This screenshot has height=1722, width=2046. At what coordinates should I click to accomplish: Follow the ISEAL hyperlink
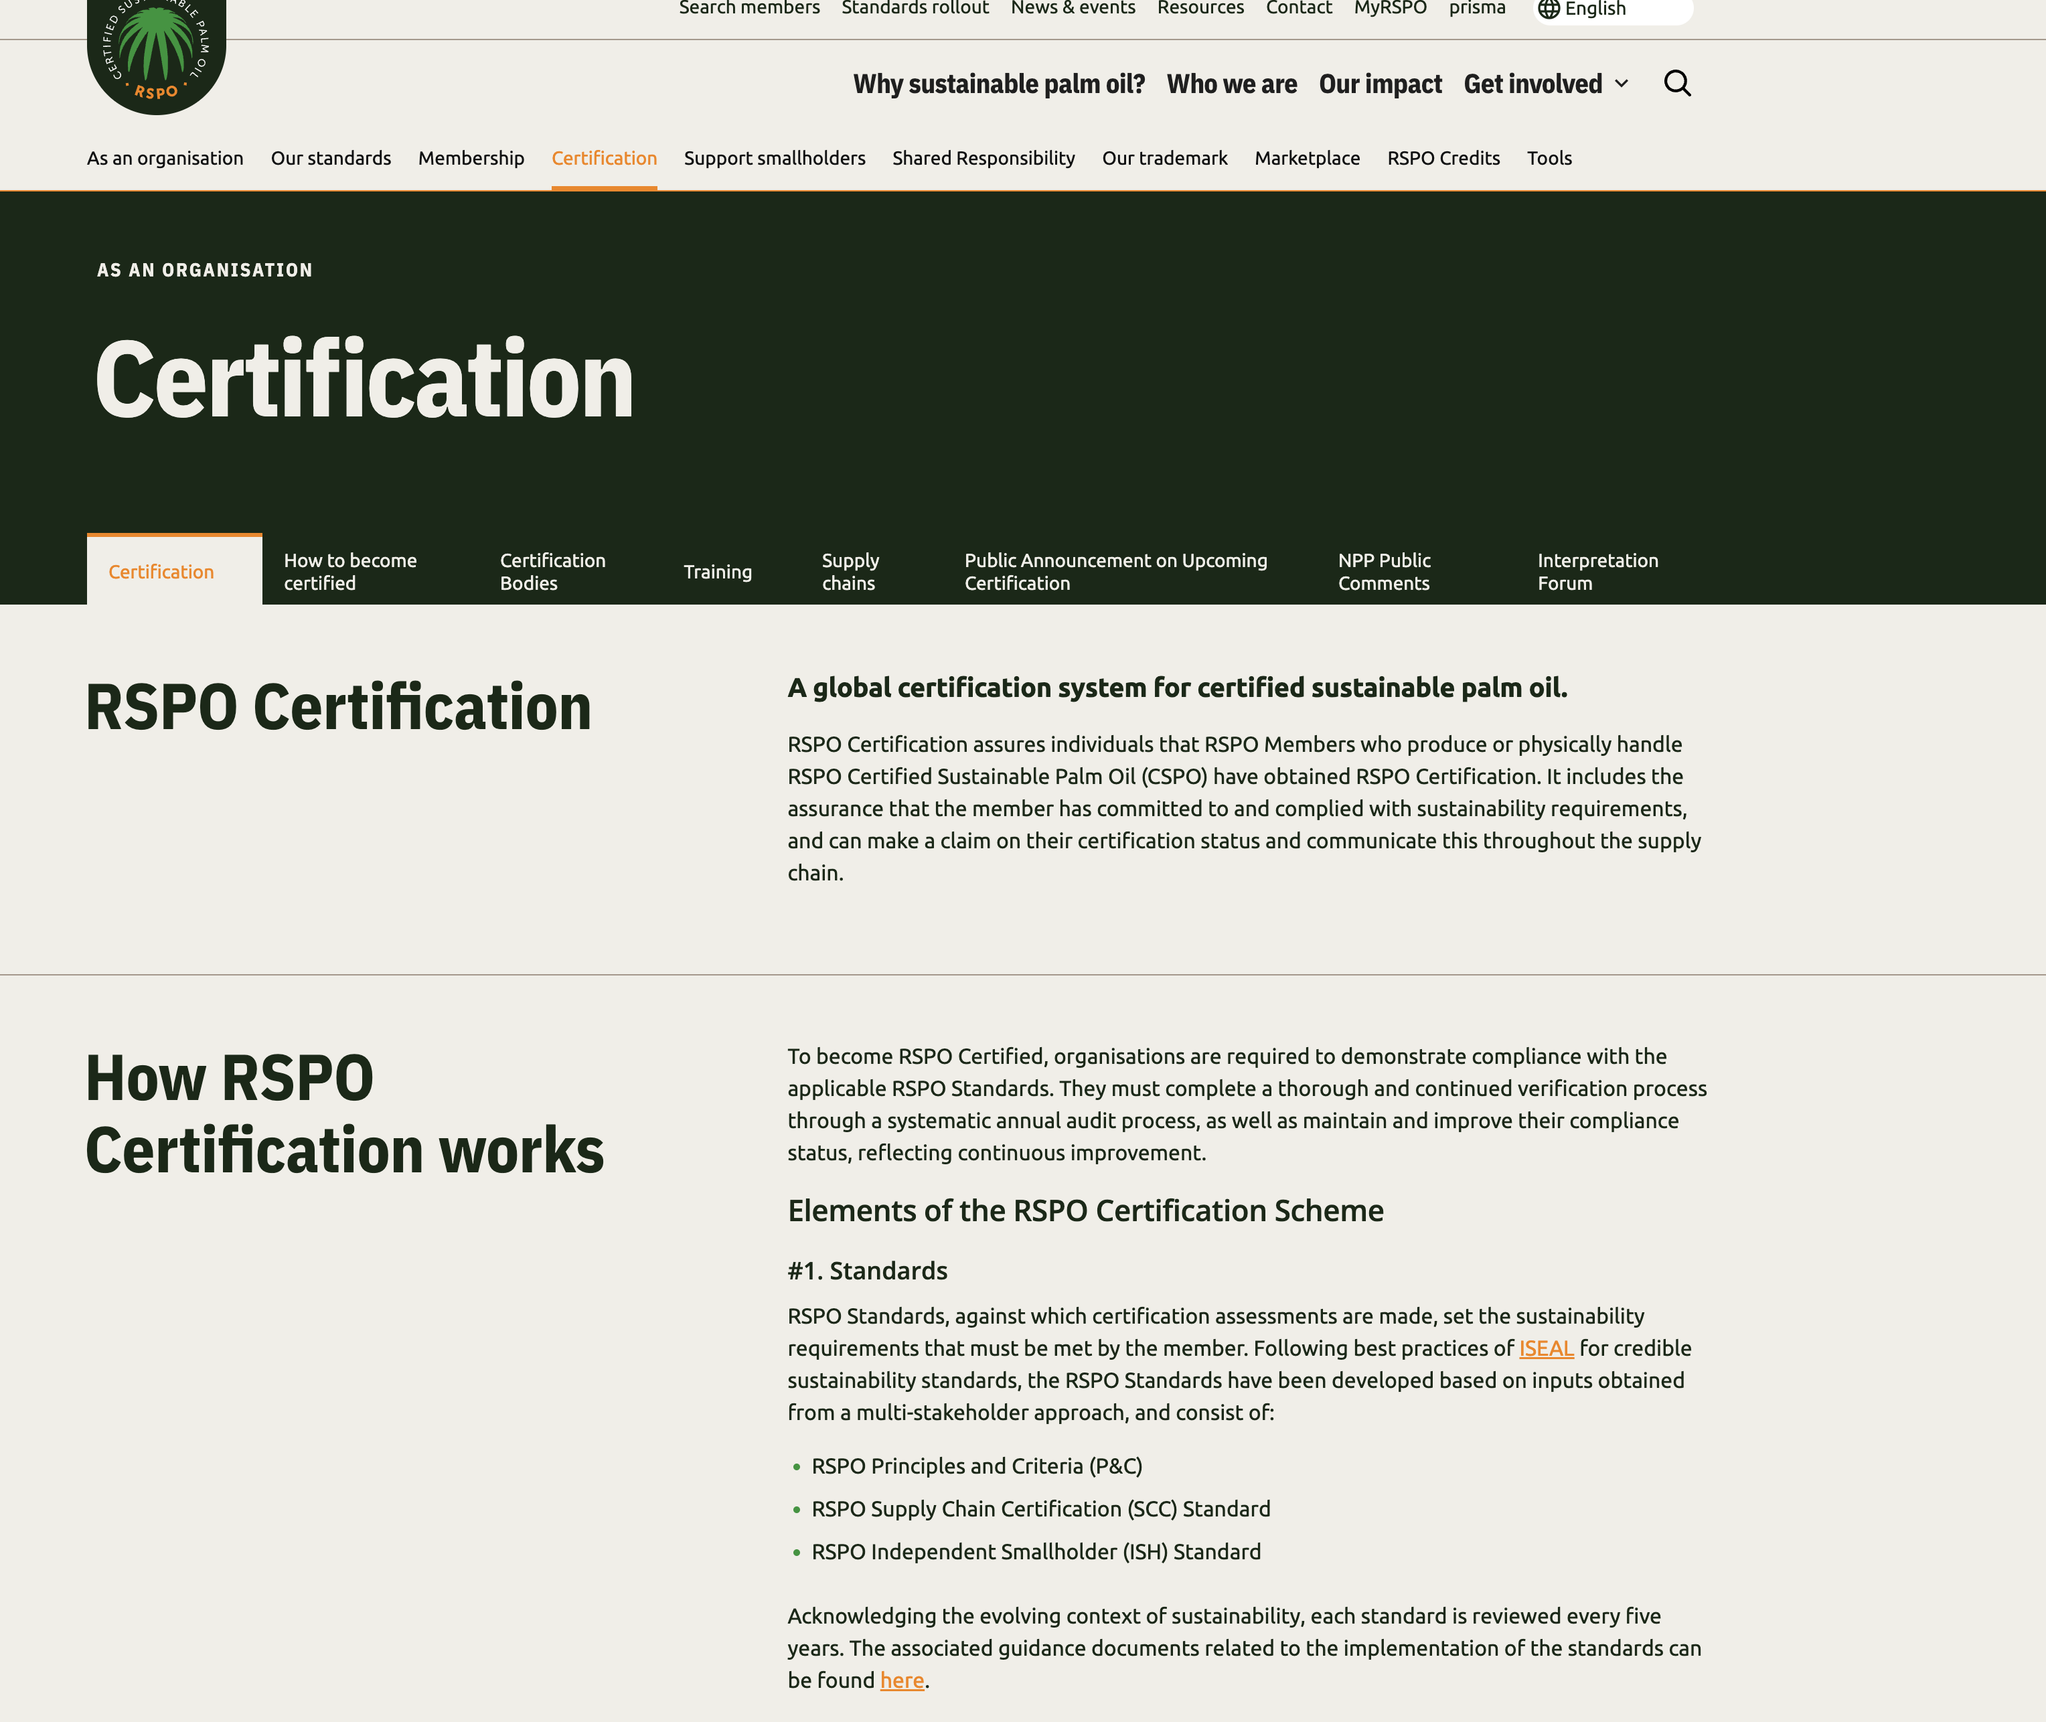[1546, 1348]
